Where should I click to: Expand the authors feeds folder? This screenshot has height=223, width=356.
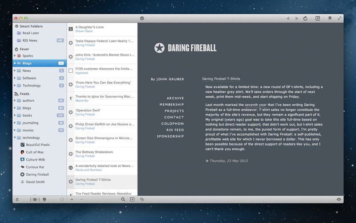coord(15,100)
